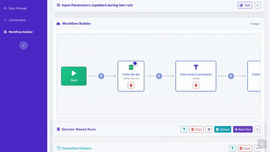Collapse the sidebar with the chevron button
Viewport: 270px width, 152px height.
(x=24, y=45)
